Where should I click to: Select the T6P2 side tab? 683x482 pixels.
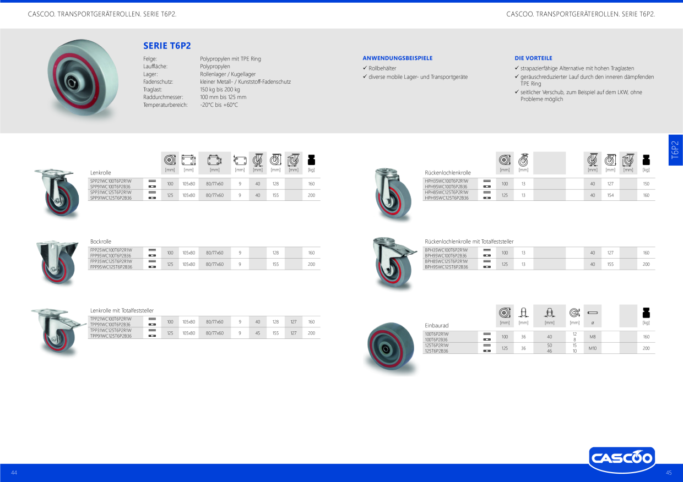coord(675,150)
